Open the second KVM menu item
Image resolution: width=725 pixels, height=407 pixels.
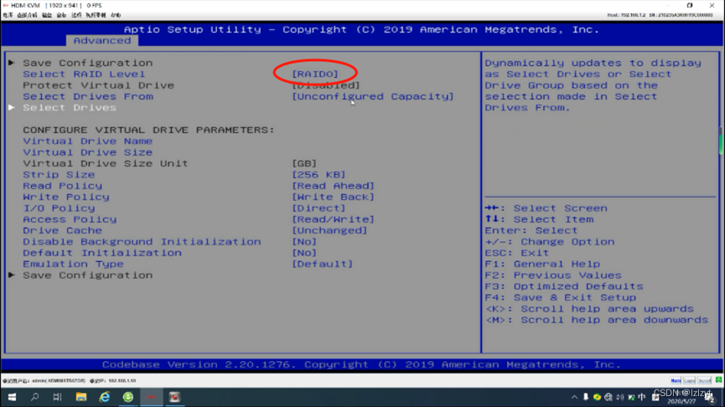pos(27,15)
